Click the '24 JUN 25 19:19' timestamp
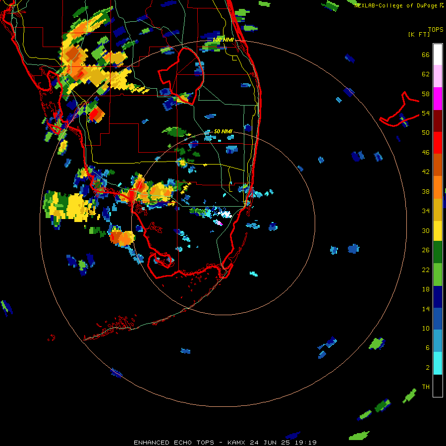The image size is (446, 446). point(283,443)
